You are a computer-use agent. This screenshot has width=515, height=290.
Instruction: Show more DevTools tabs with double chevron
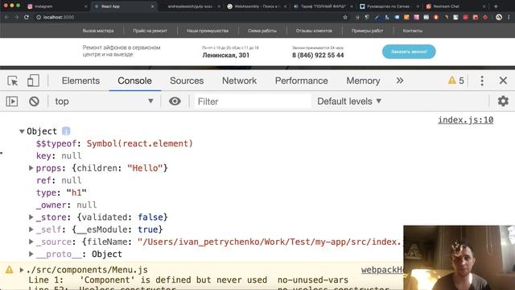click(x=400, y=81)
